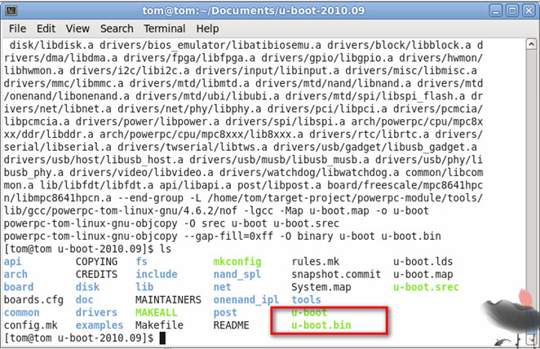Click the 'Makefile' file name
Image resolution: width=540 pixels, height=349 pixels.
(x=159, y=325)
